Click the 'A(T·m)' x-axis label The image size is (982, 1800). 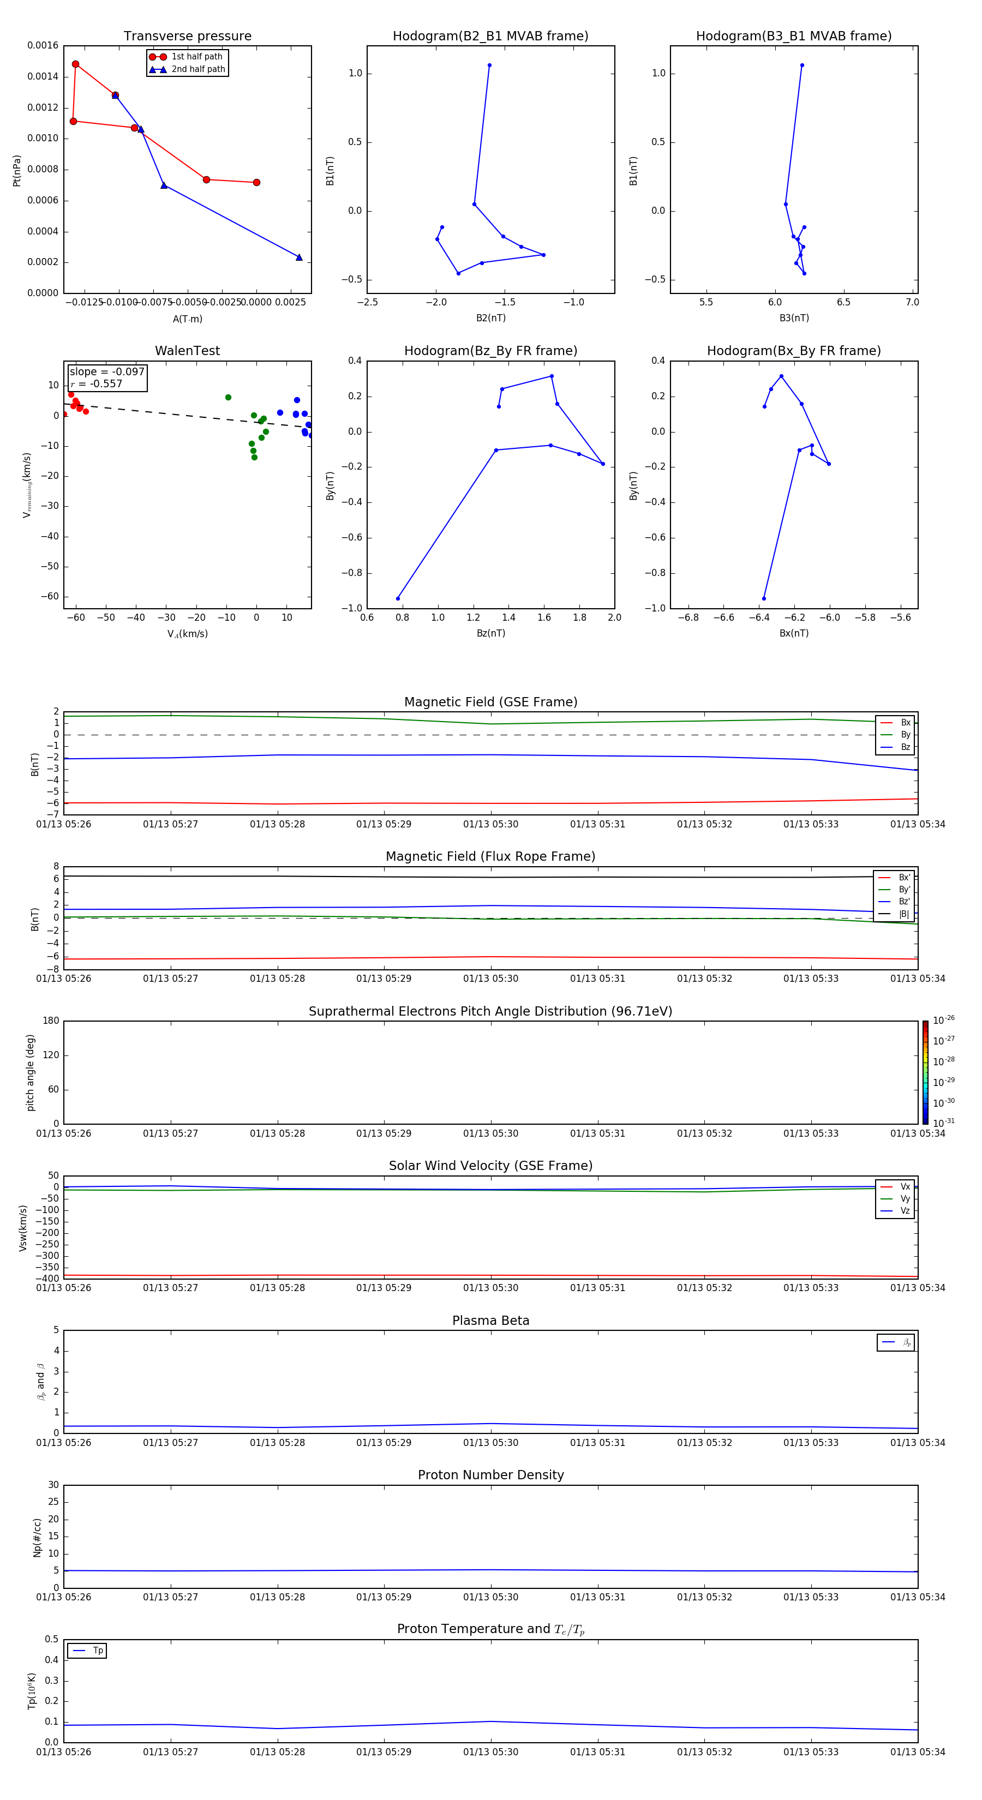[187, 319]
